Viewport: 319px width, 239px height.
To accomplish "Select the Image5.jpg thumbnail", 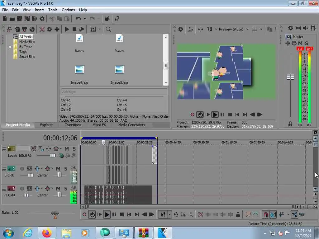I will (119, 69).
